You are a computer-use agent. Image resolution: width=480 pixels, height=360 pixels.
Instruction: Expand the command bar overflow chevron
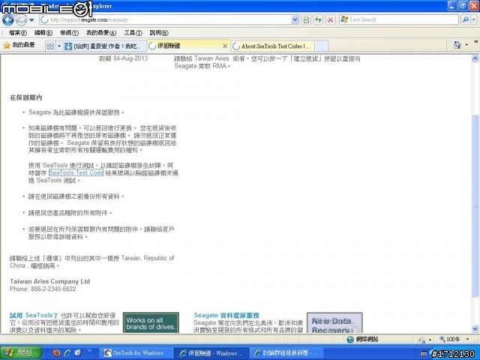click(x=476, y=42)
